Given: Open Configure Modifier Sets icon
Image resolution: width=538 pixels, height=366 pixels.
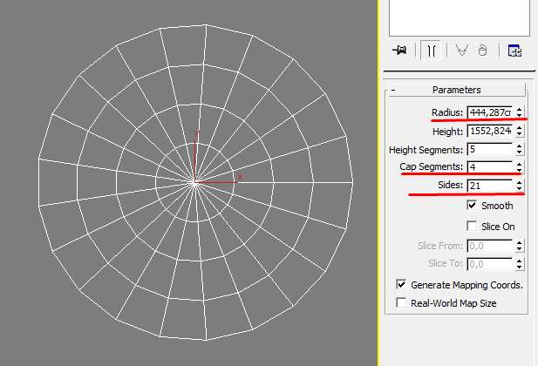Looking at the screenshot, I should click(x=514, y=51).
